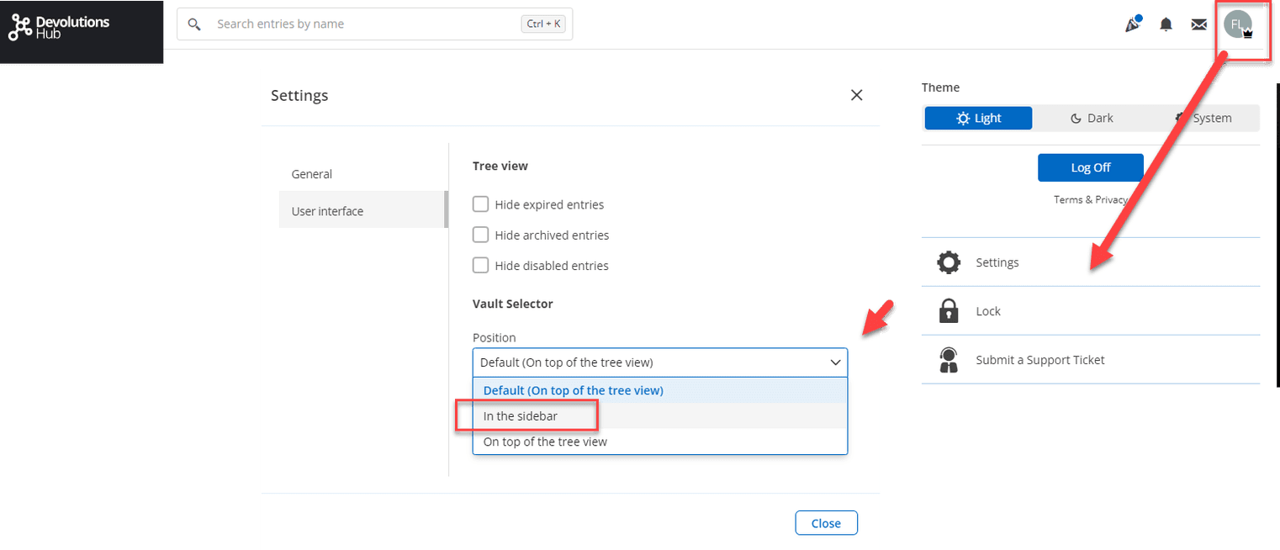The width and height of the screenshot is (1280, 550).
Task: Click the Devolutions Hub logo
Action: (x=59, y=27)
